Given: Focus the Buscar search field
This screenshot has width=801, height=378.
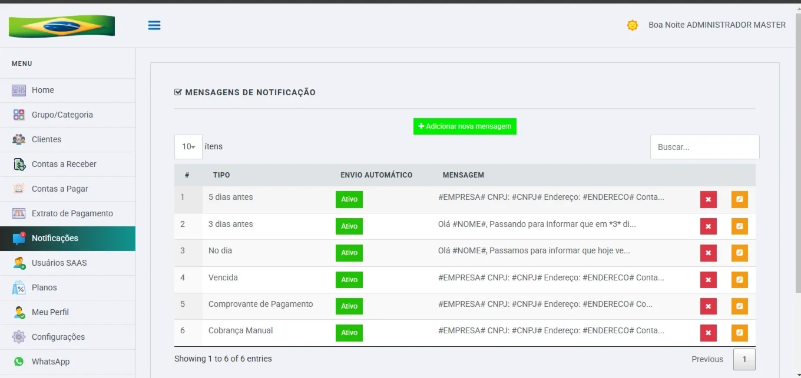Looking at the screenshot, I should [x=705, y=147].
